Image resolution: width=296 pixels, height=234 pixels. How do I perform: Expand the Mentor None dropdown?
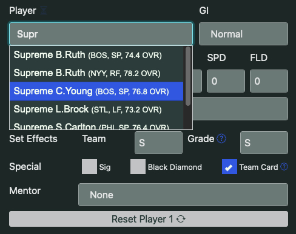pos(183,195)
